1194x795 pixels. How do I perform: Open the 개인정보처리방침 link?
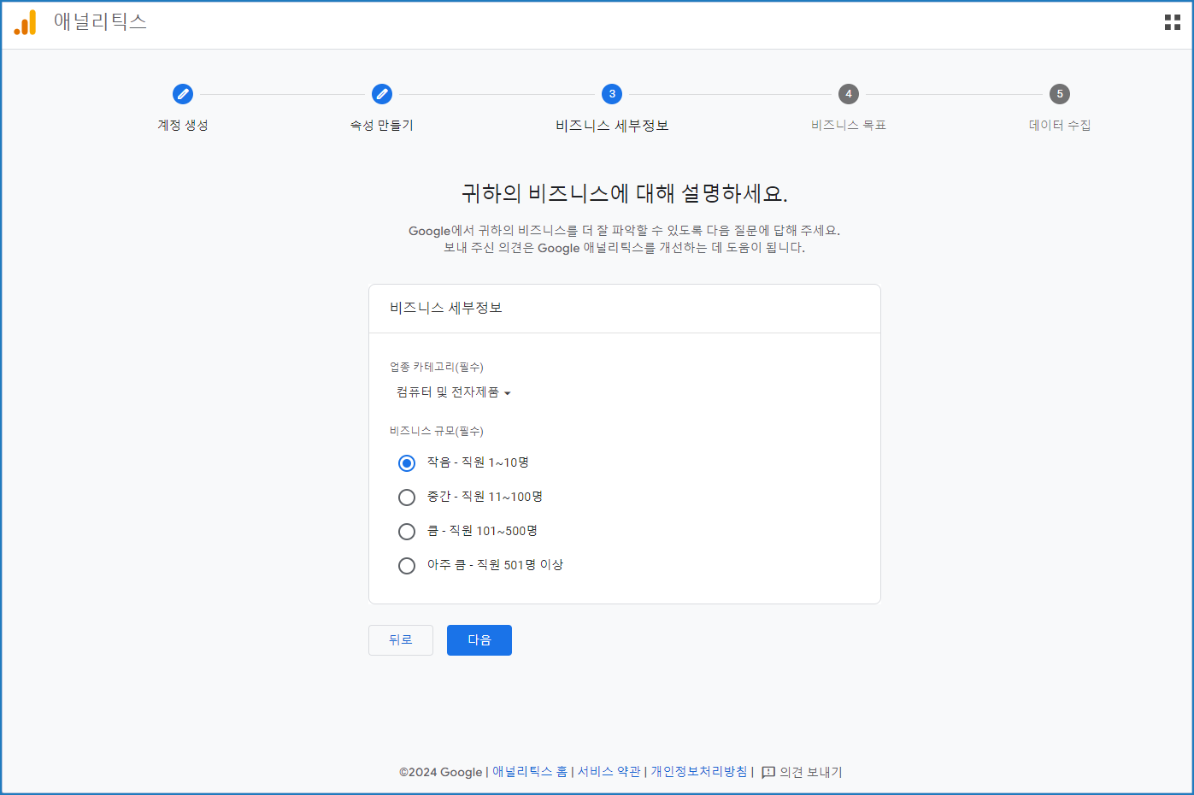(698, 772)
